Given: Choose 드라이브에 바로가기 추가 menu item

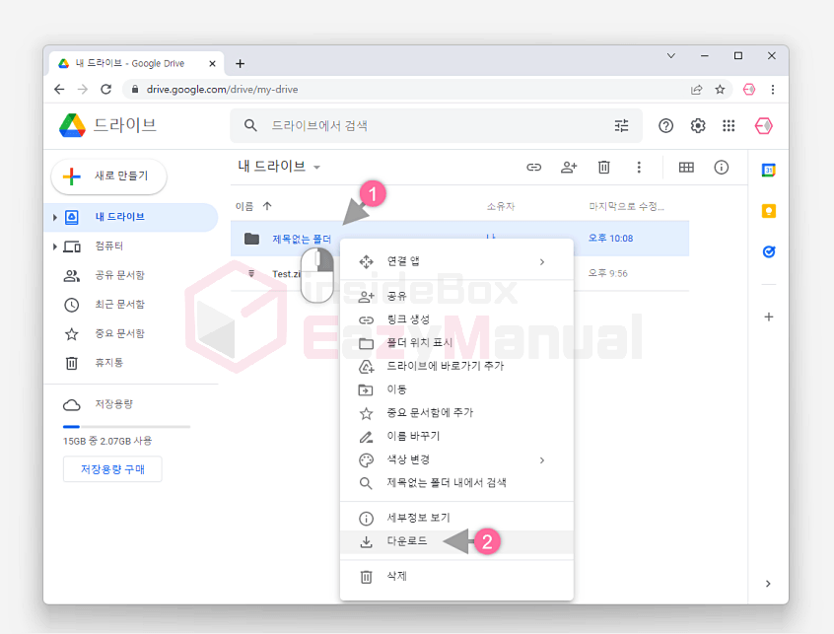Looking at the screenshot, I should click(x=456, y=366).
